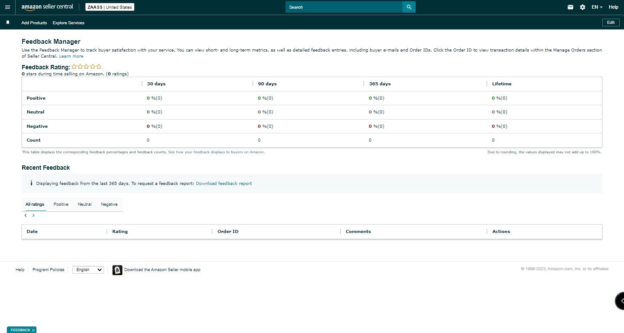Open the EN language dropdown
The height and width of the screenshot is (333, 624).
click(597, 7)
